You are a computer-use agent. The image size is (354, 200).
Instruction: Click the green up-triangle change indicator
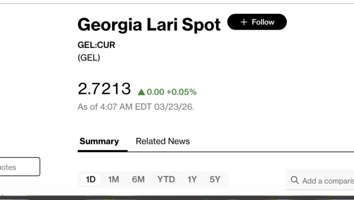(141, 92)
